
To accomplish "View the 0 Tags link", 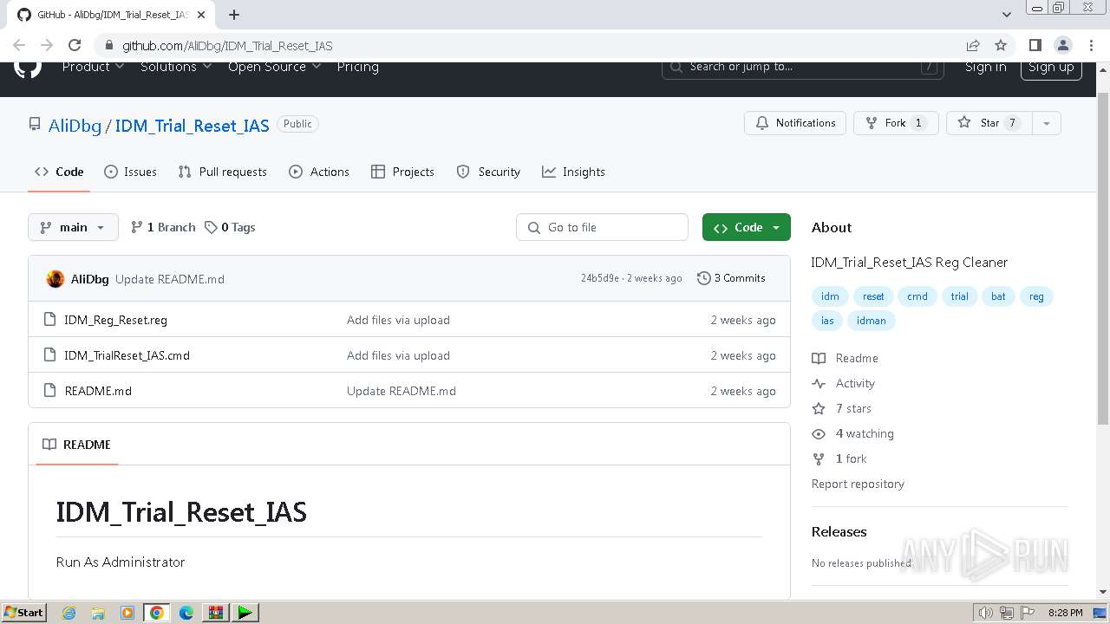I will point(230,227).
